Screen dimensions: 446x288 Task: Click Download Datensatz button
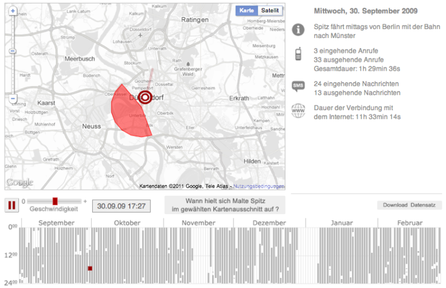coord(409,205)
